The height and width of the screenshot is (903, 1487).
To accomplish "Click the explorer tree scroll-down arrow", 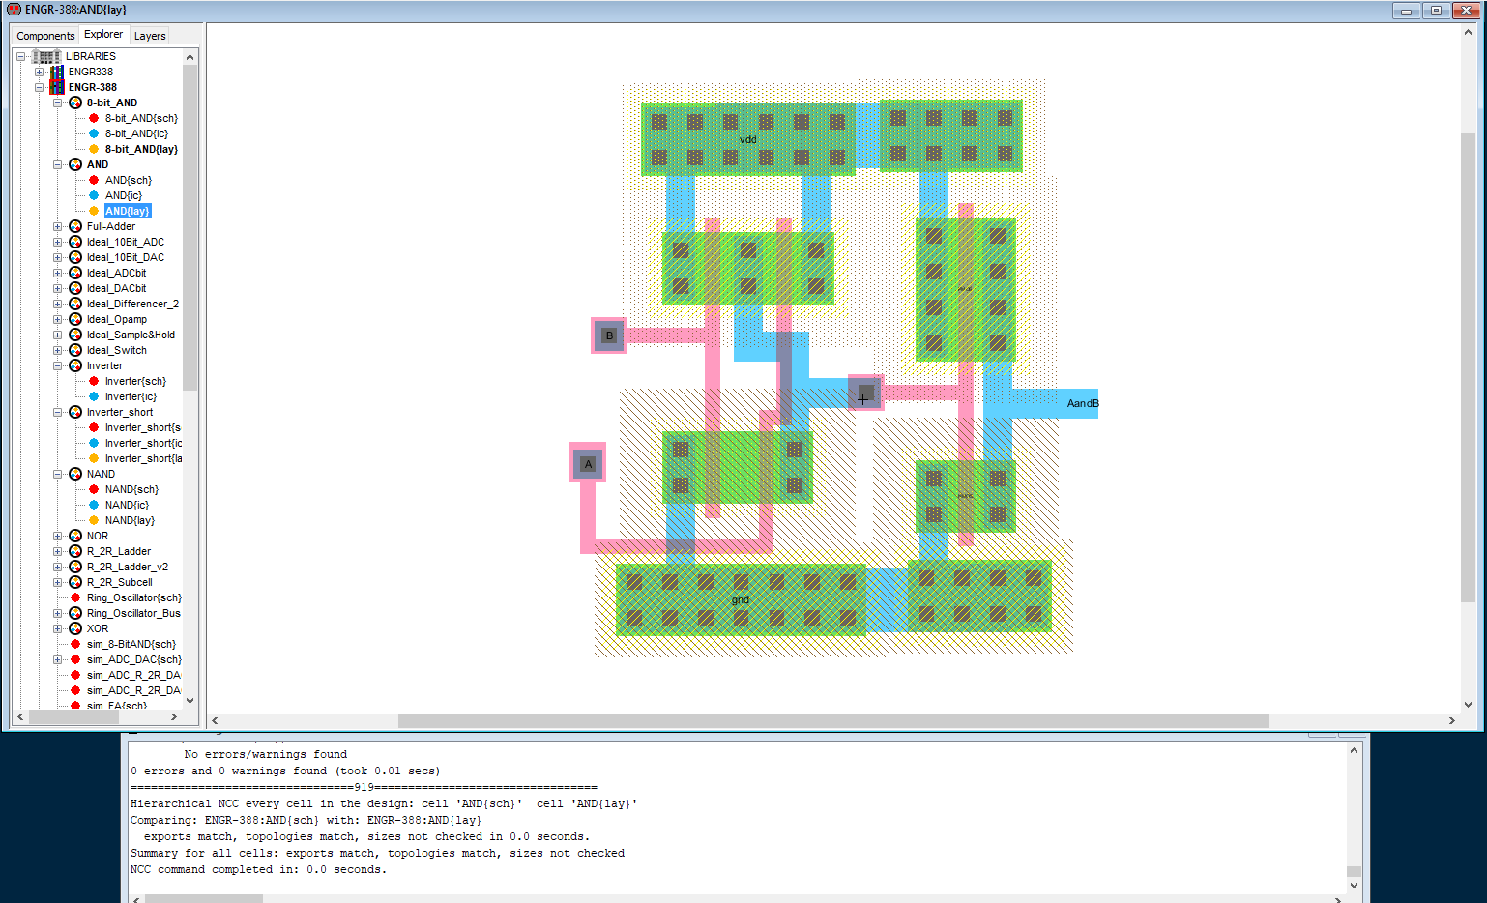I will (x=190, y=700).
